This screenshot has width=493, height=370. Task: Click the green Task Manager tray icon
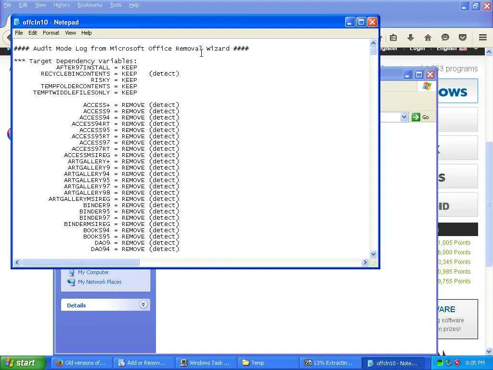click(440, 363)
